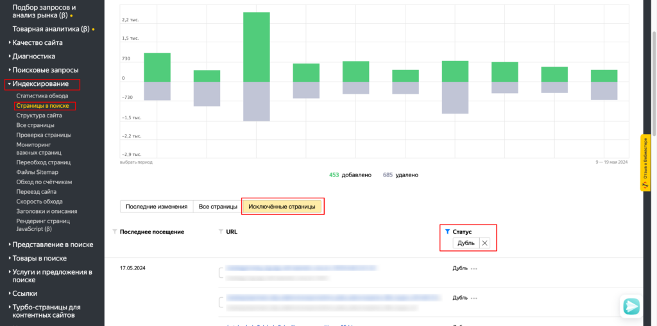Open the yellow Отзыв о Вебмастере feedback tab

click(x=645, y=162)
